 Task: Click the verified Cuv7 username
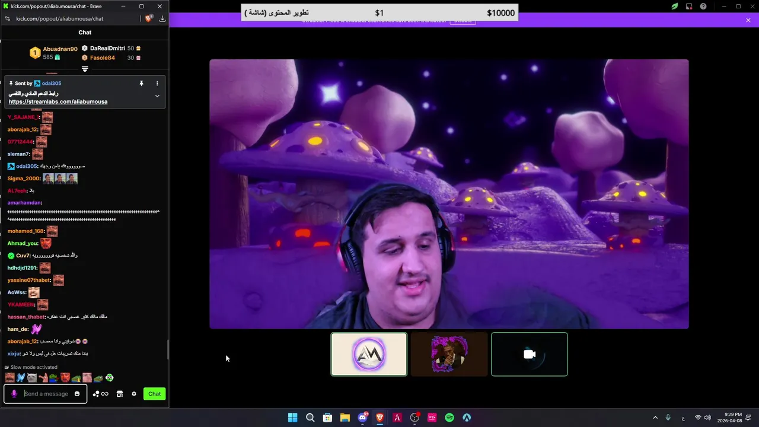coord(23,256)
